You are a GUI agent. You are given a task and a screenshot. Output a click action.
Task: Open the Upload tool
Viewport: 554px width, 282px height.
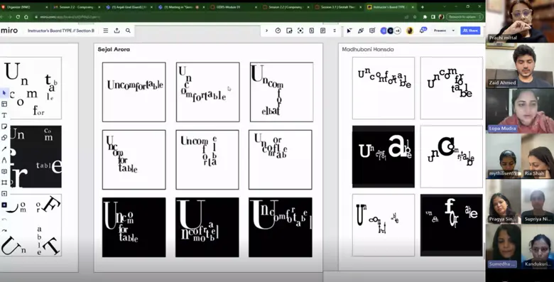[x=4, y=194]
